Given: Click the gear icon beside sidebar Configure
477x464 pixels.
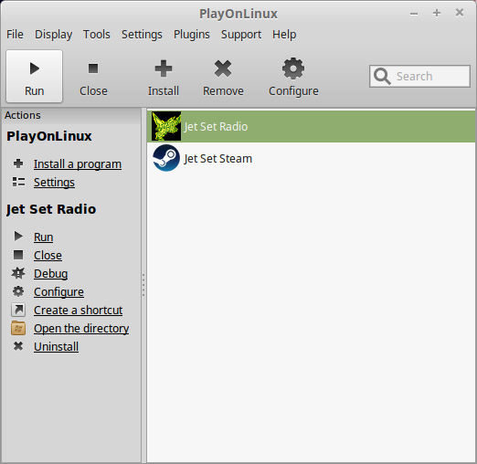Looking at the screenshot, I should coord(18,291).
